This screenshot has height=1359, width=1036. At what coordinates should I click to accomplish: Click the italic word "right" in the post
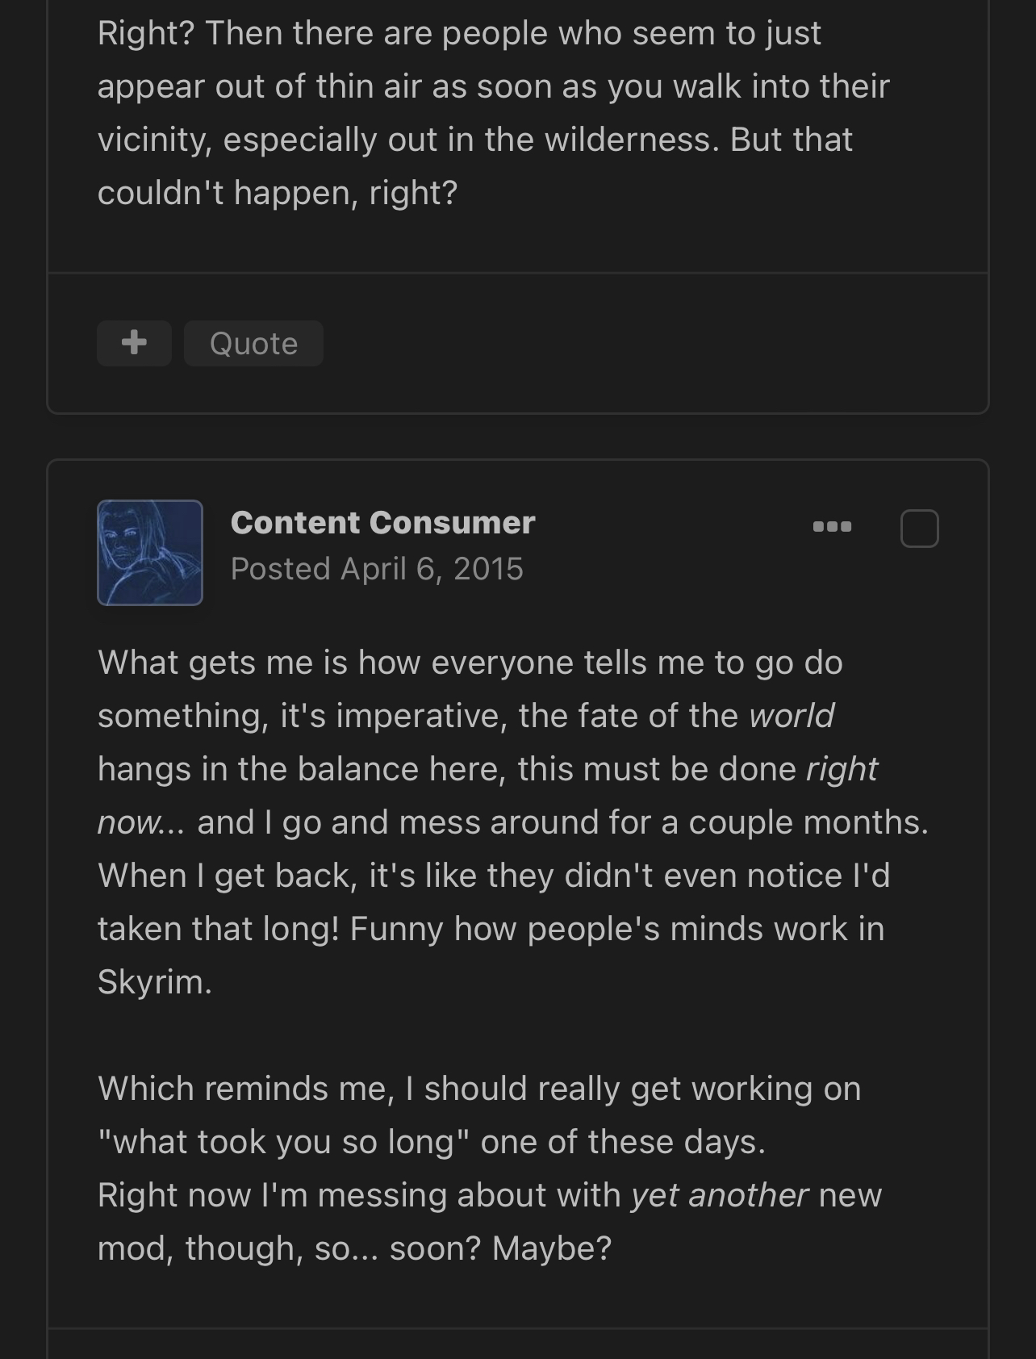(x=842, y=769)
